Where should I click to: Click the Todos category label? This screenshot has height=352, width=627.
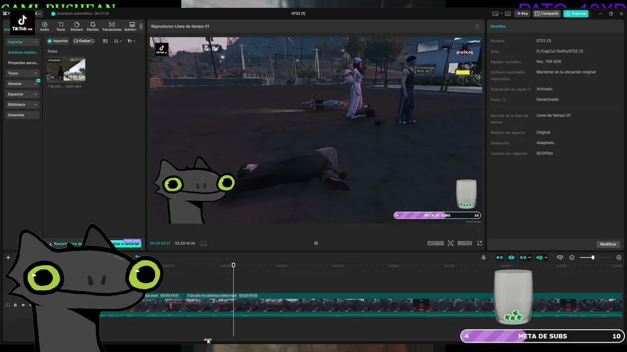pos(52,51)
